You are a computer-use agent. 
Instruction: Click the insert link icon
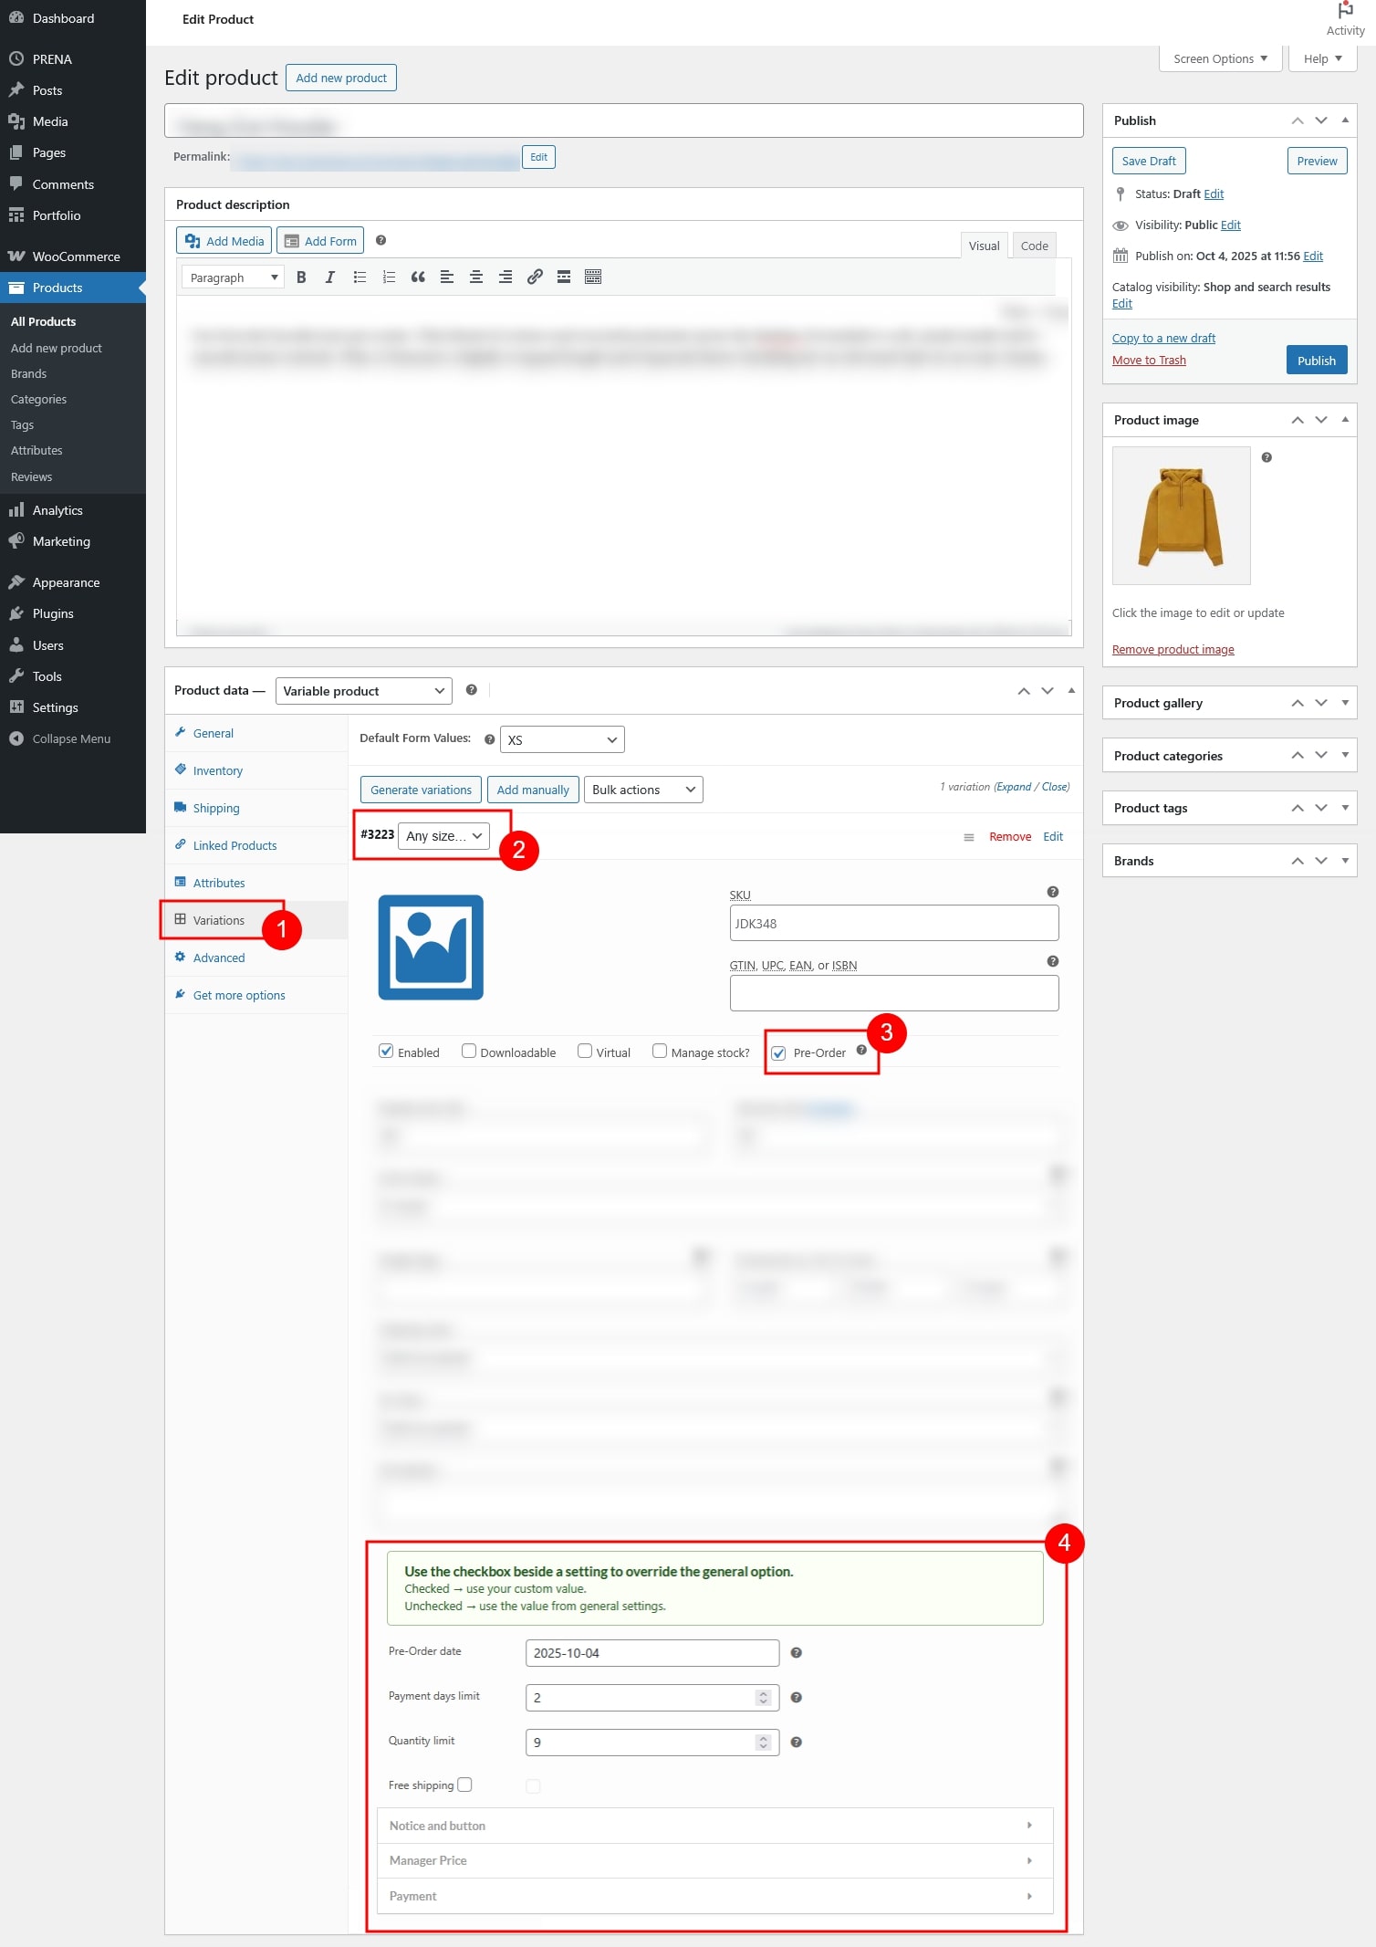pyautogui.click(x=535, y=277)
